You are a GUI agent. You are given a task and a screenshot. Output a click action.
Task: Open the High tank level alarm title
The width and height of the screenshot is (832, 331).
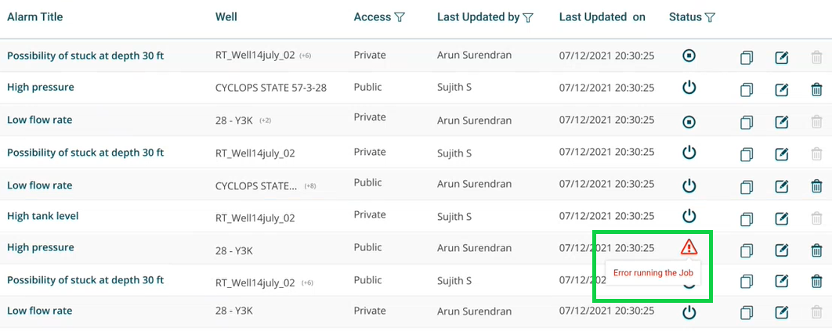tap(42, 216)
